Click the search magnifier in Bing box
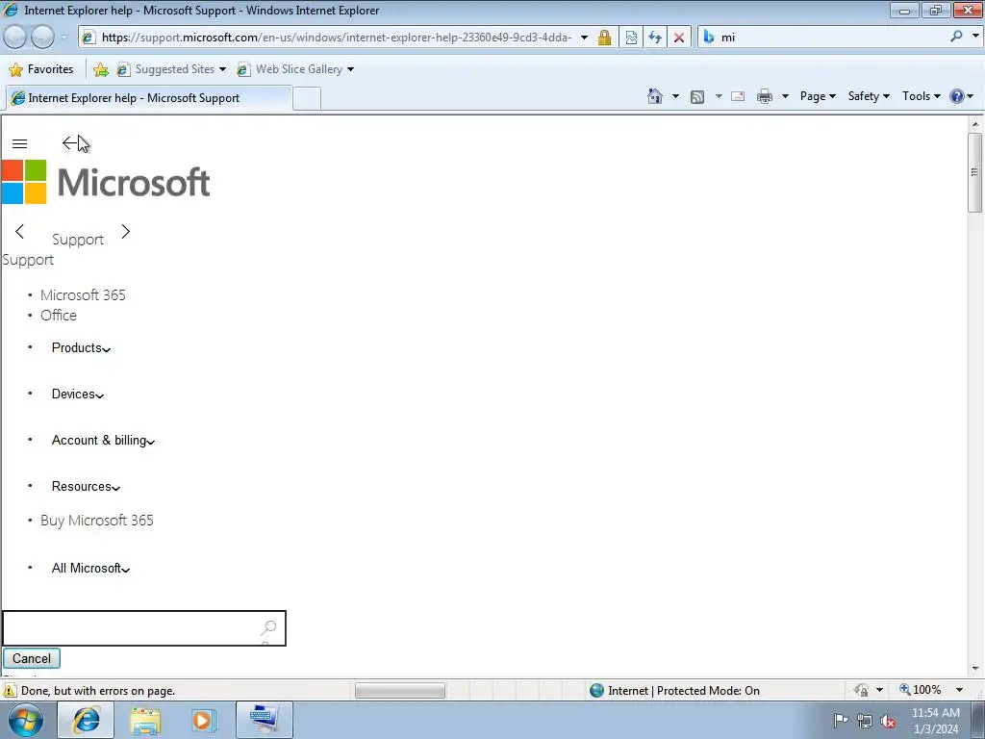985x739 pixels. (x=956, y=37)
